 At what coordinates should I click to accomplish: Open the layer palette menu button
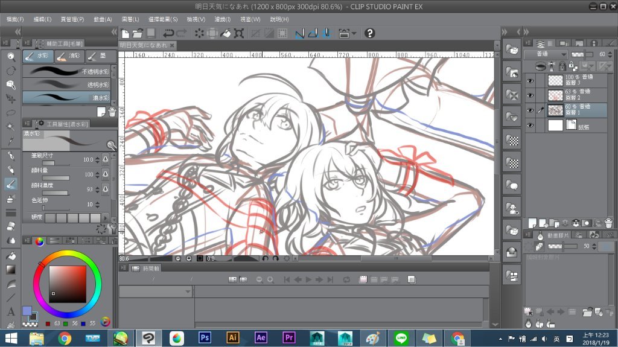[529, 43]
